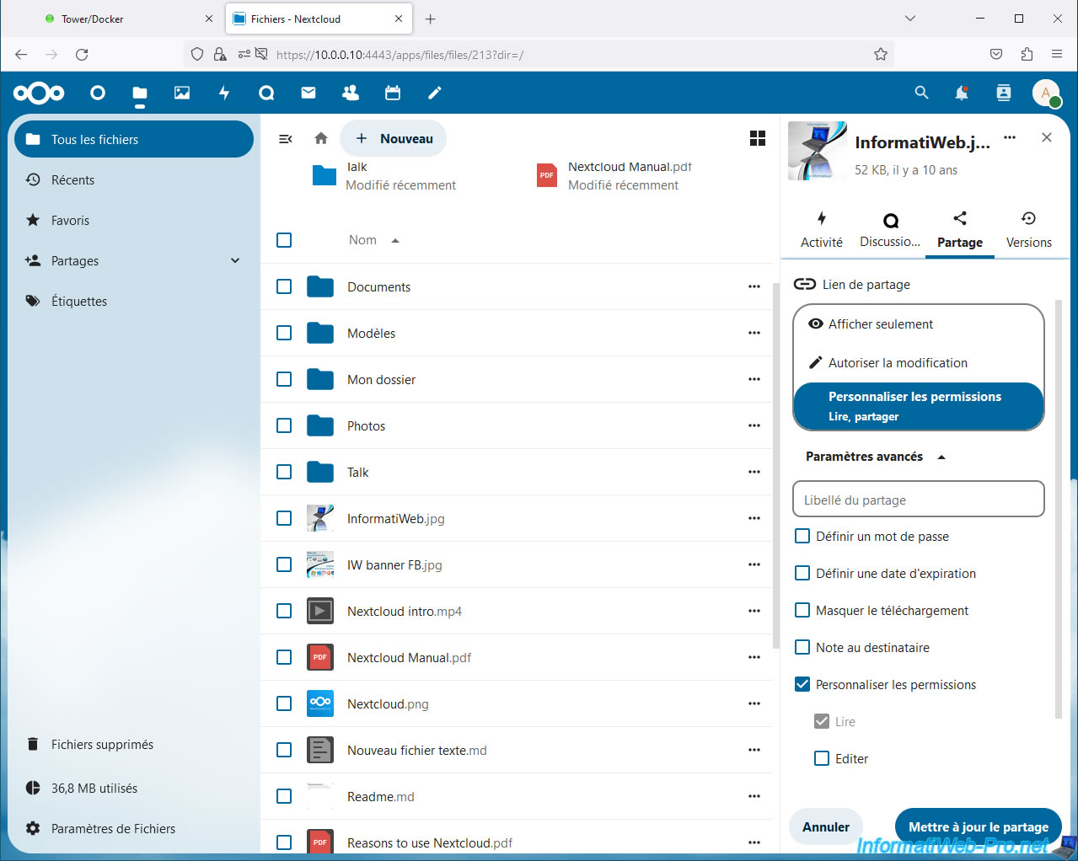Open the Photos app icon in top bar

(182, 93)
